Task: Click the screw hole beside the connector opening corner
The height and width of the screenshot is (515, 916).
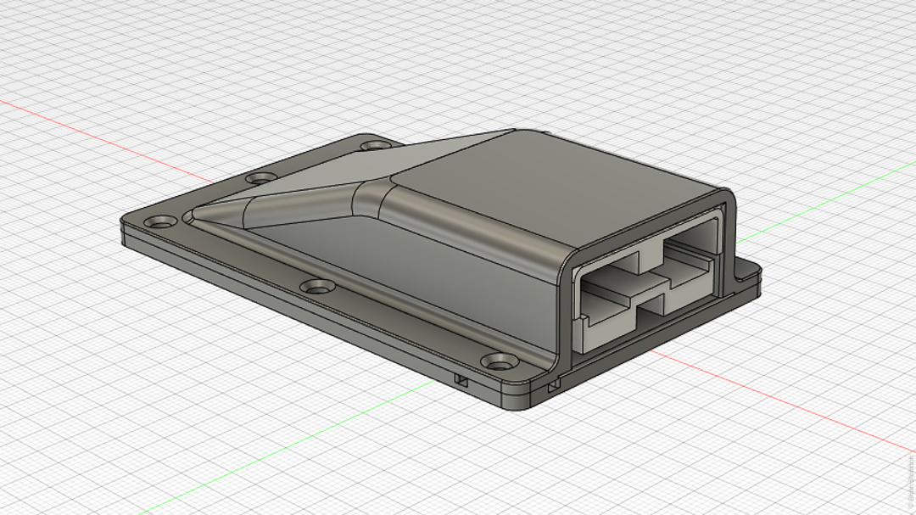Action: pos(500,362)
